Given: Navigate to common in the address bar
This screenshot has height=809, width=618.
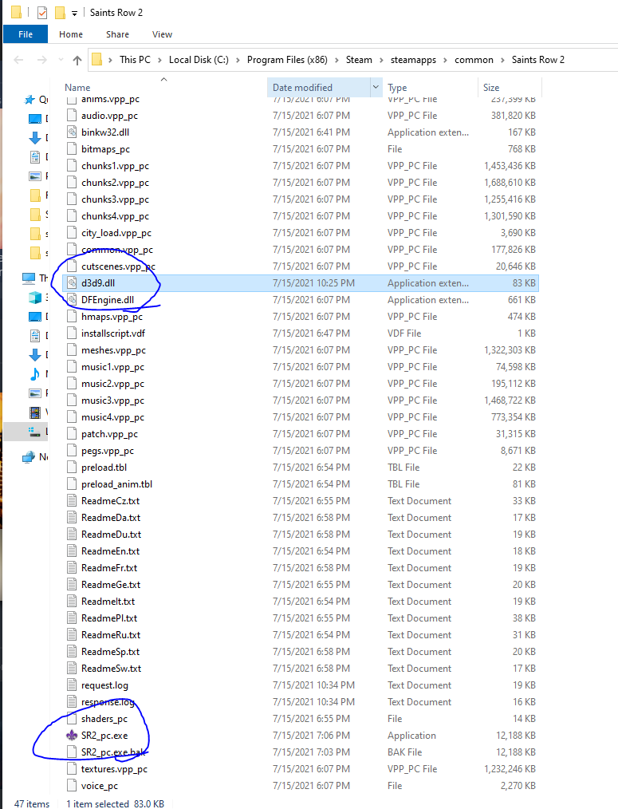Looking at the screenshot, I should coord(474,60).
